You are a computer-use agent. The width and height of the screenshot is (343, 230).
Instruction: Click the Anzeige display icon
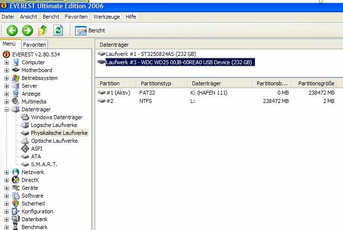[x=16, y=94]
